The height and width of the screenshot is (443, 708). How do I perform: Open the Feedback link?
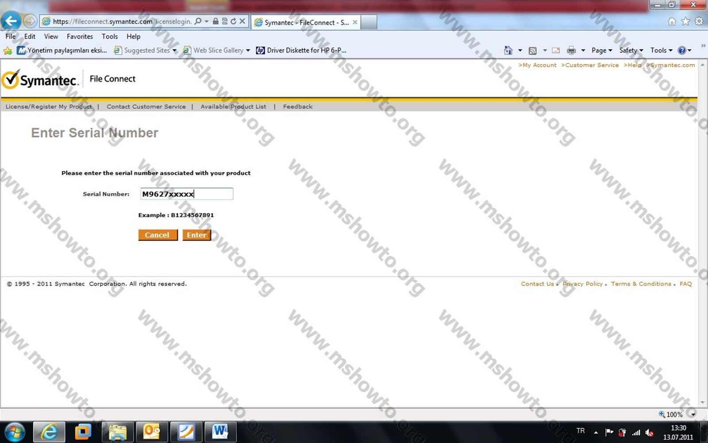pyautogui.click(x=298, y=107)
